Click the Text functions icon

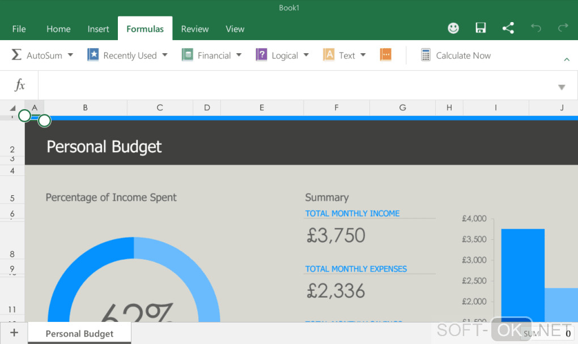(x=329, y=54)
